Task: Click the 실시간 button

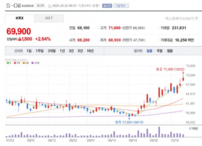Action: click(x=107, y=6)
